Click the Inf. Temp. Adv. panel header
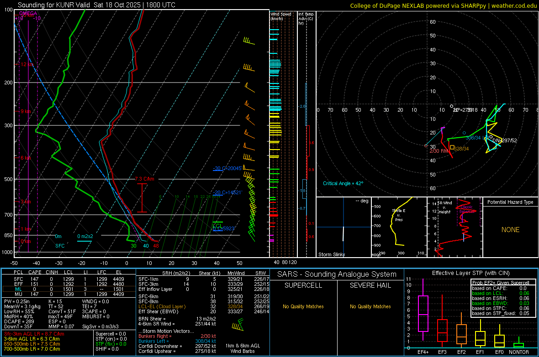 pyautogui.click(x=306, y=19)
